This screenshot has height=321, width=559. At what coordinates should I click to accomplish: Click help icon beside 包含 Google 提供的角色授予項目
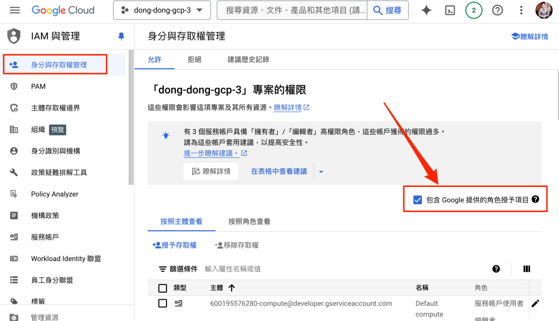point(535,199)
